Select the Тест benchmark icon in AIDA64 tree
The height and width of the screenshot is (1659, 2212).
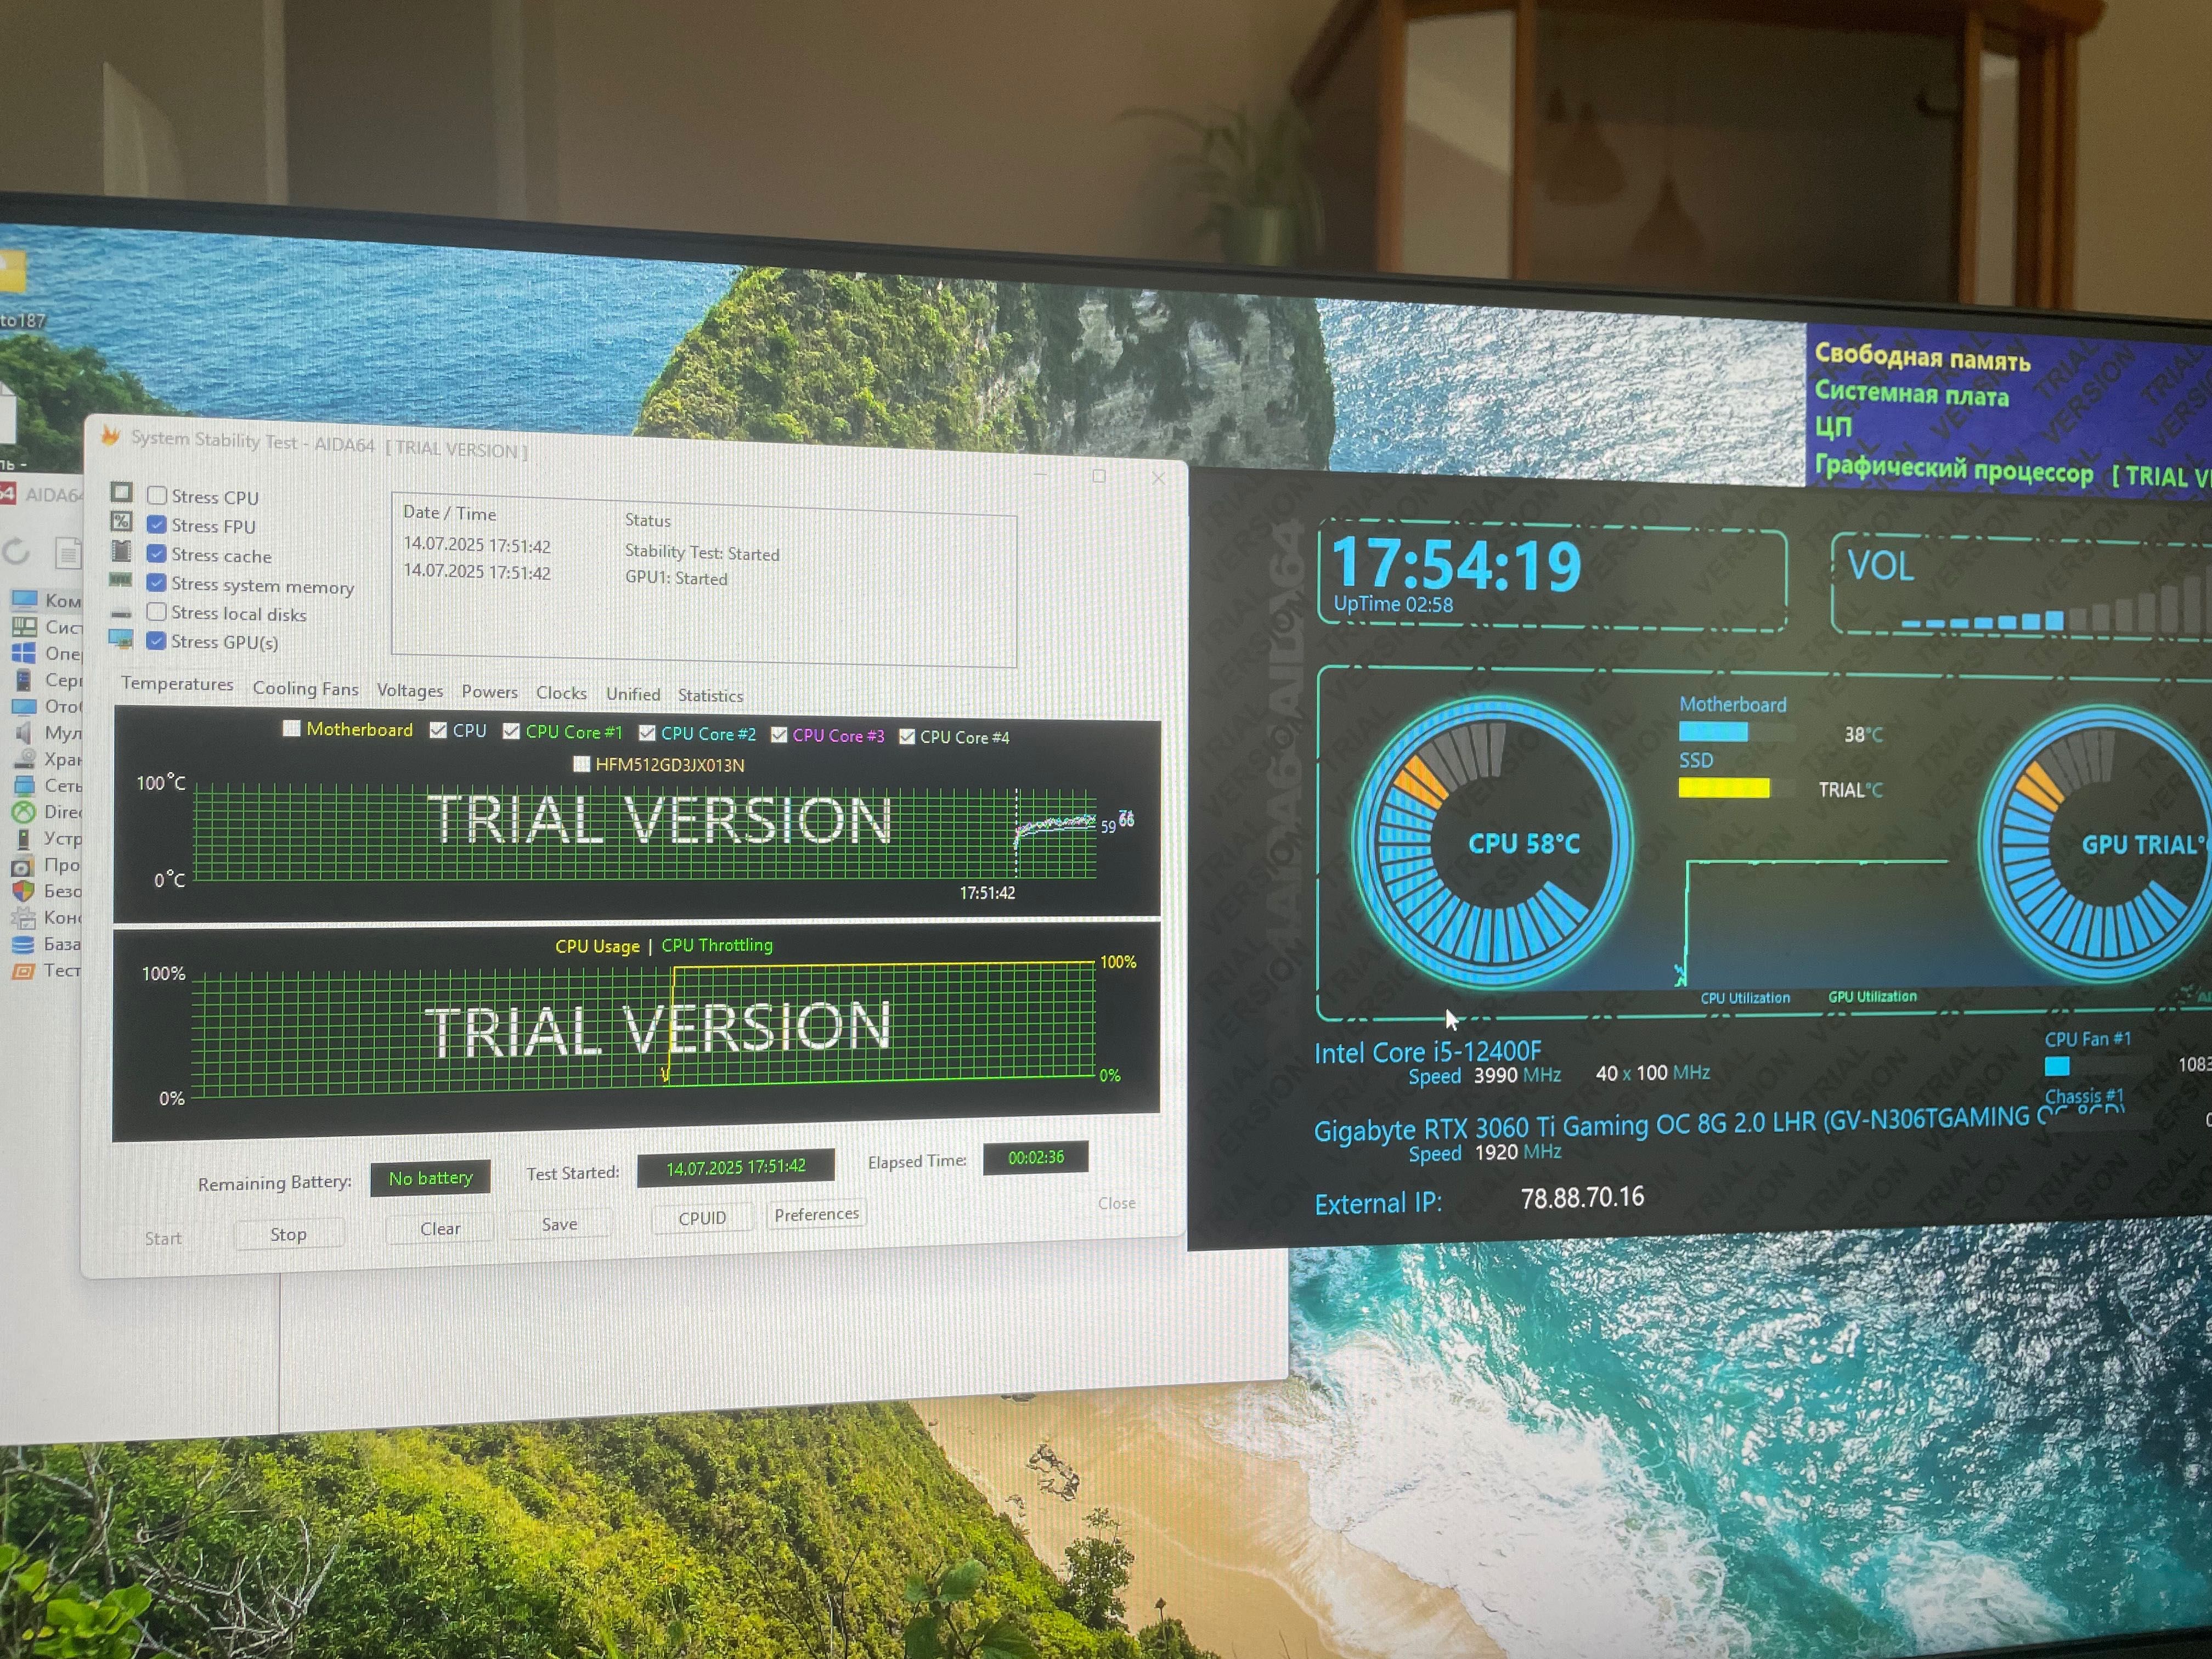click(x=24, y=970)
